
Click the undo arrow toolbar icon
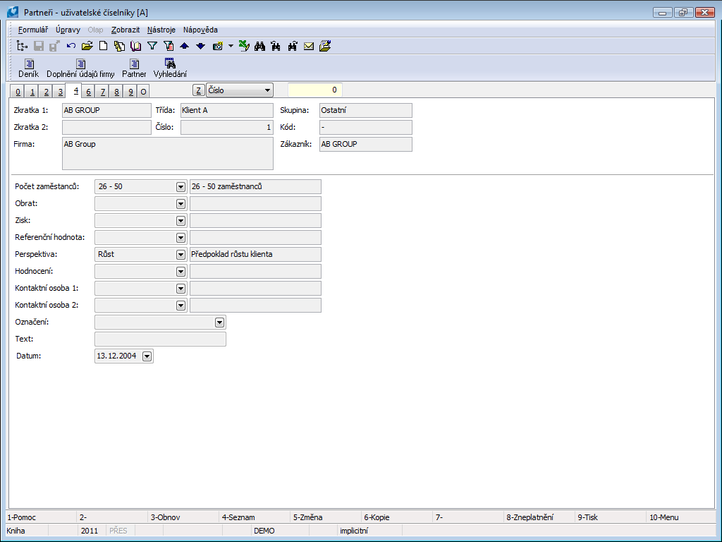pos(71,47)
